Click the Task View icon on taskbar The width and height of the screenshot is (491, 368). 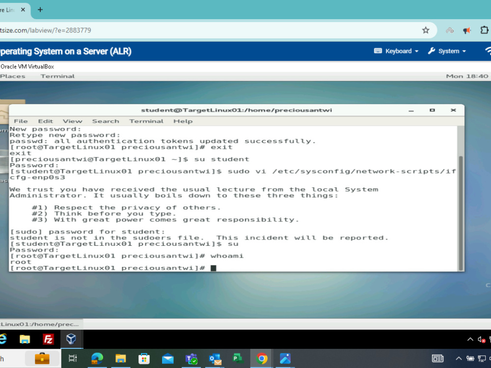(x=73, y=358)
